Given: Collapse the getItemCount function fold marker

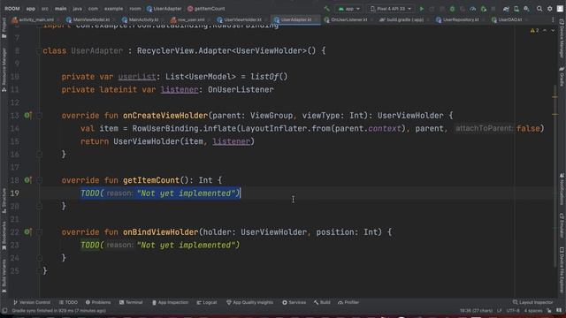Looking at the screenshot, I should tap(39, 180).
